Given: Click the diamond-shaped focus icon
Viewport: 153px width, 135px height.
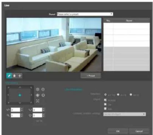Looking at the screenshot, I should [x=38, y=95].
